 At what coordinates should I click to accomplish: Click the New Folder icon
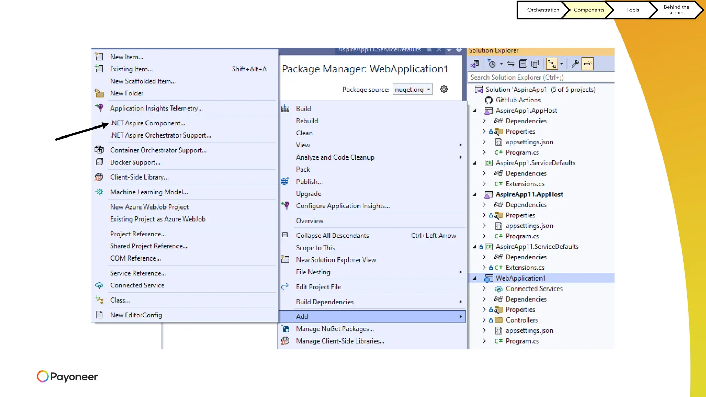99,93
